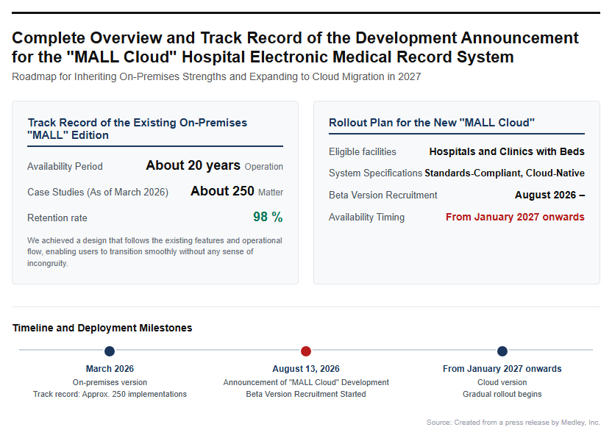The image size is (612, 438).
Task: Click the "System Specifications" label
Action: click(375, 173)
